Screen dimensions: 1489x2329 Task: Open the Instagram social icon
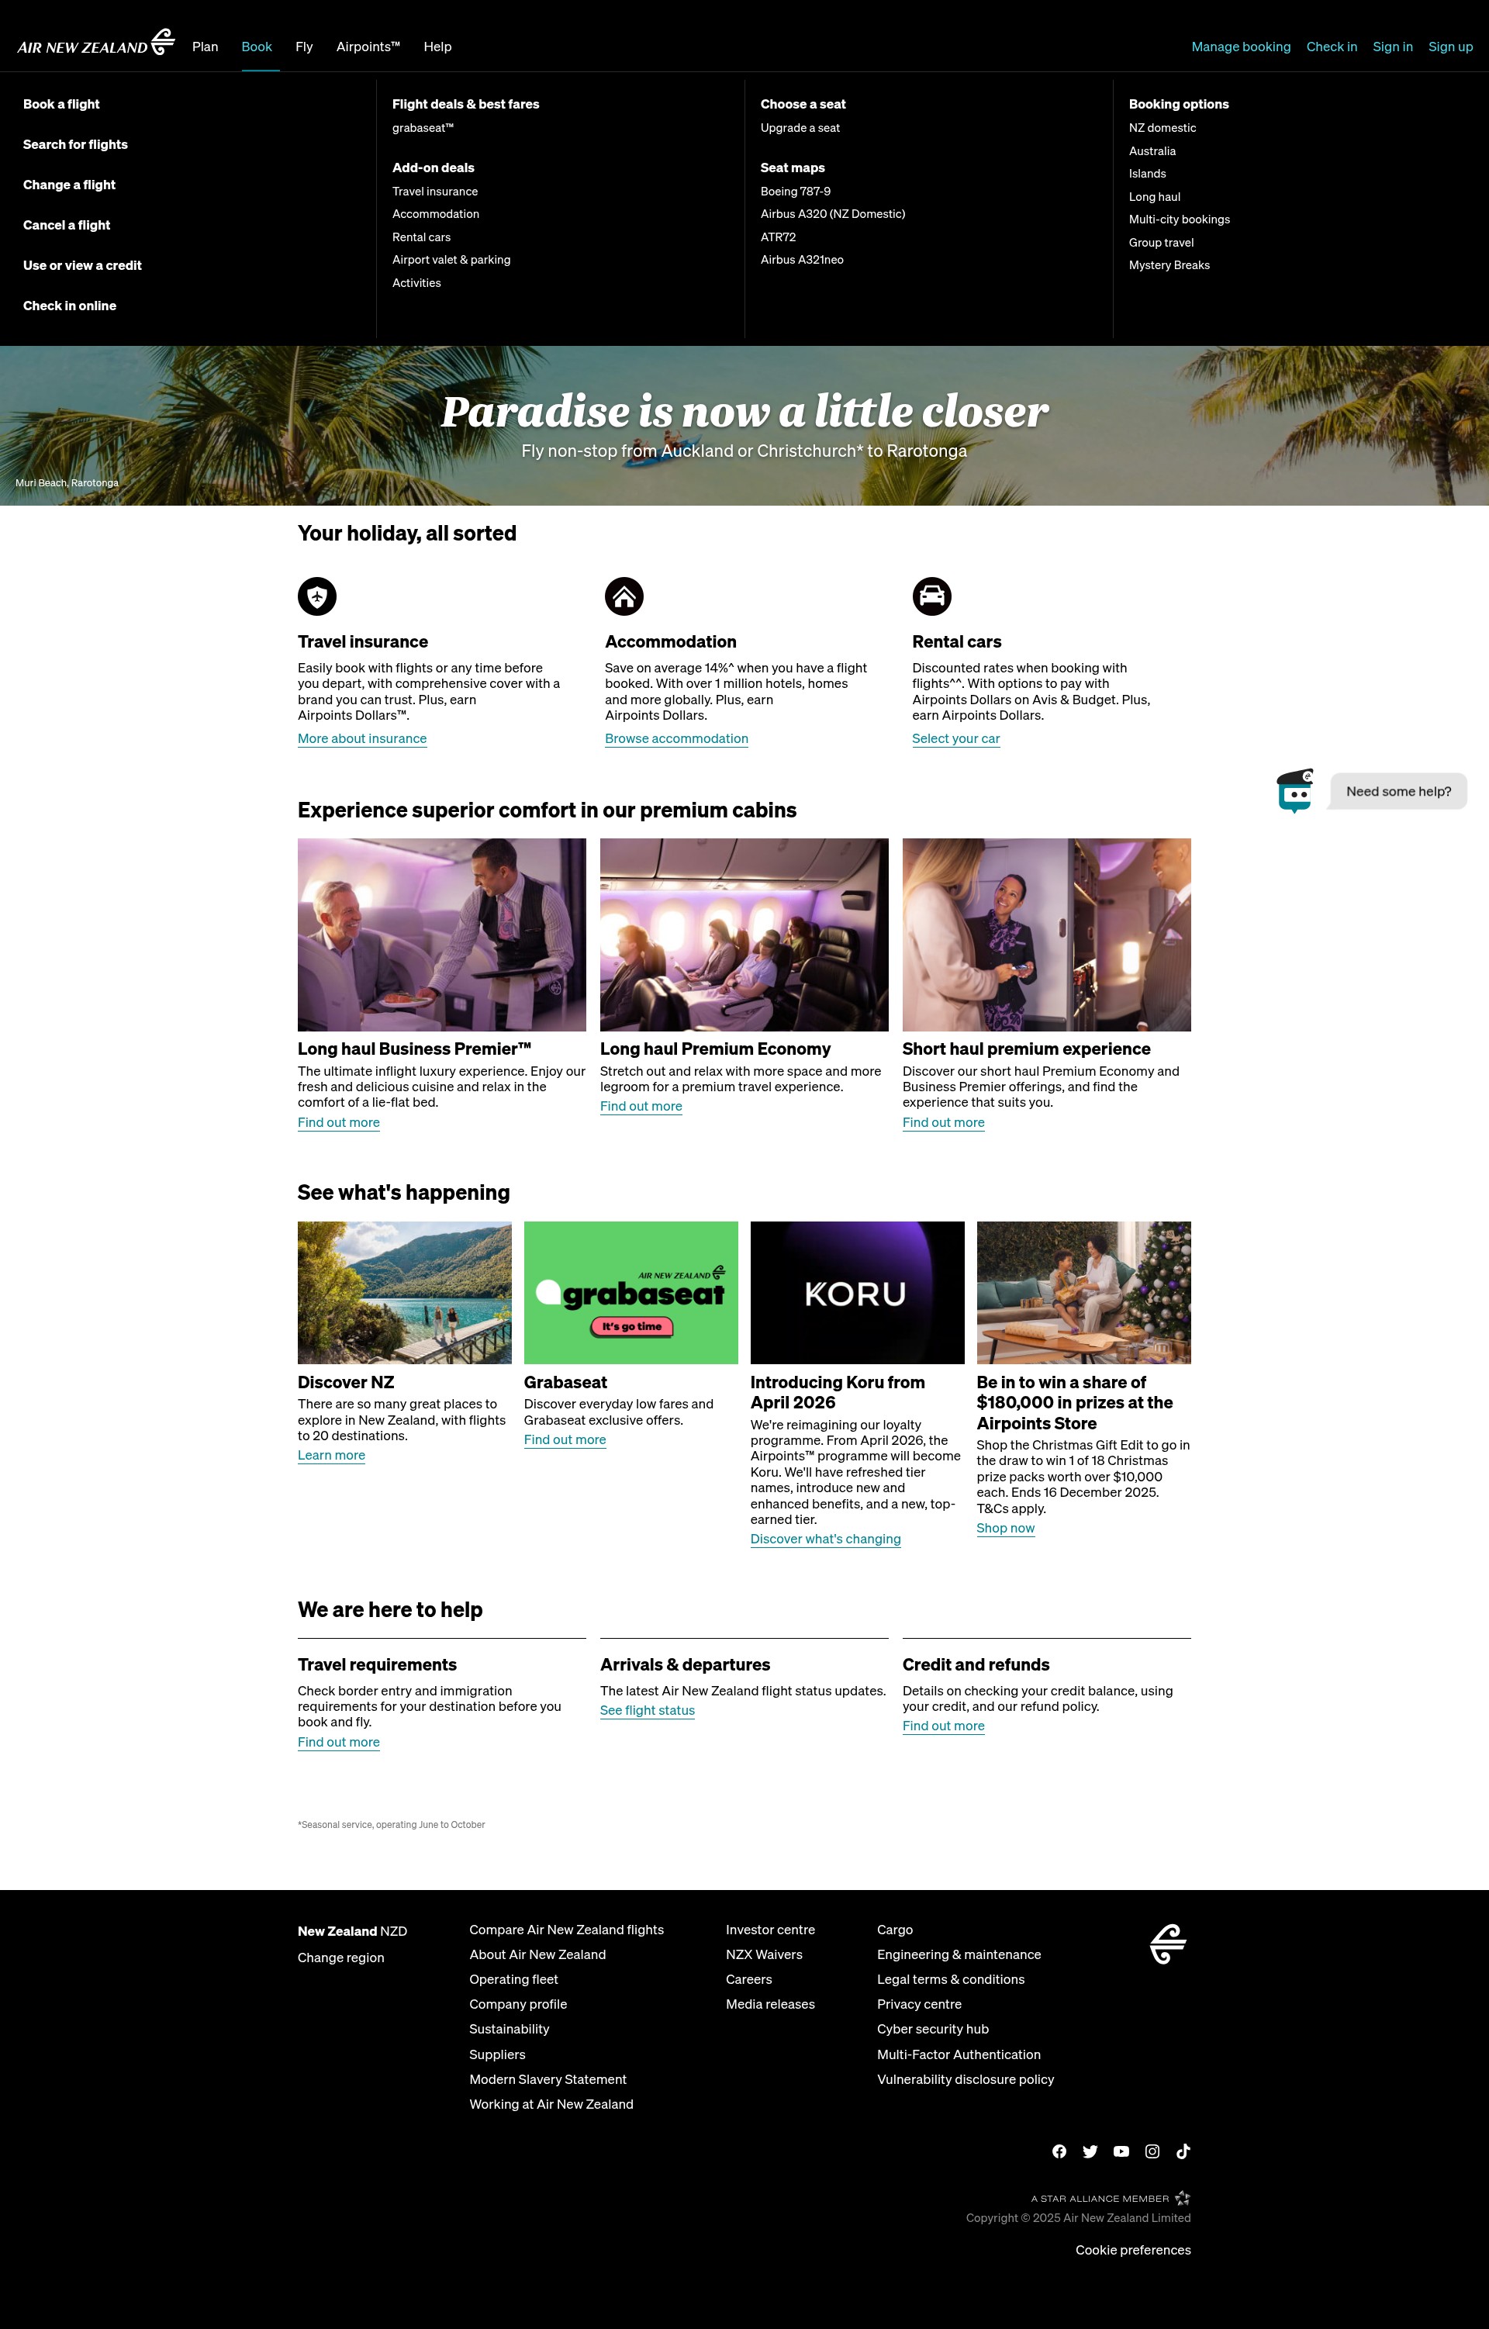coord(1152,2151)
